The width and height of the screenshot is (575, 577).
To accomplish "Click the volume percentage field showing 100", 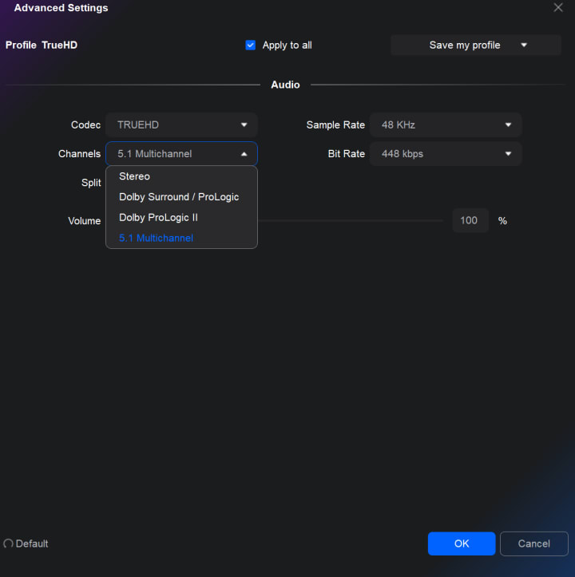I will (470, 220).
